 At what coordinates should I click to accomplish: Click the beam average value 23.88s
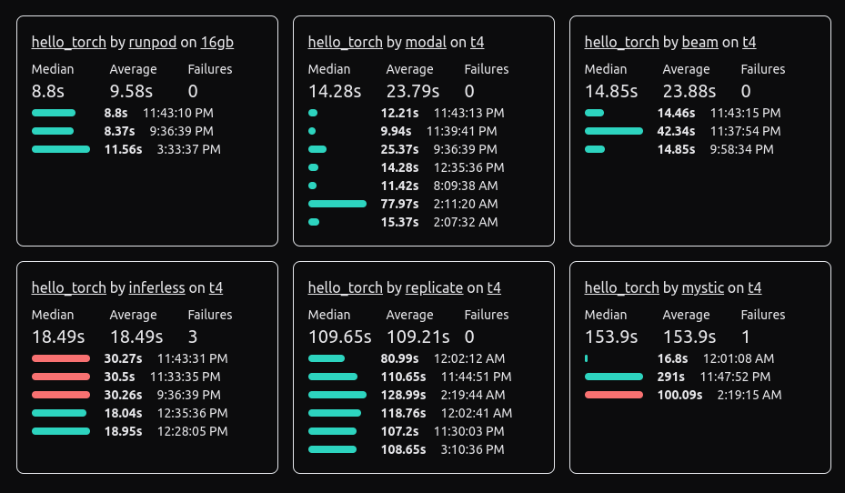pos(689,91)
